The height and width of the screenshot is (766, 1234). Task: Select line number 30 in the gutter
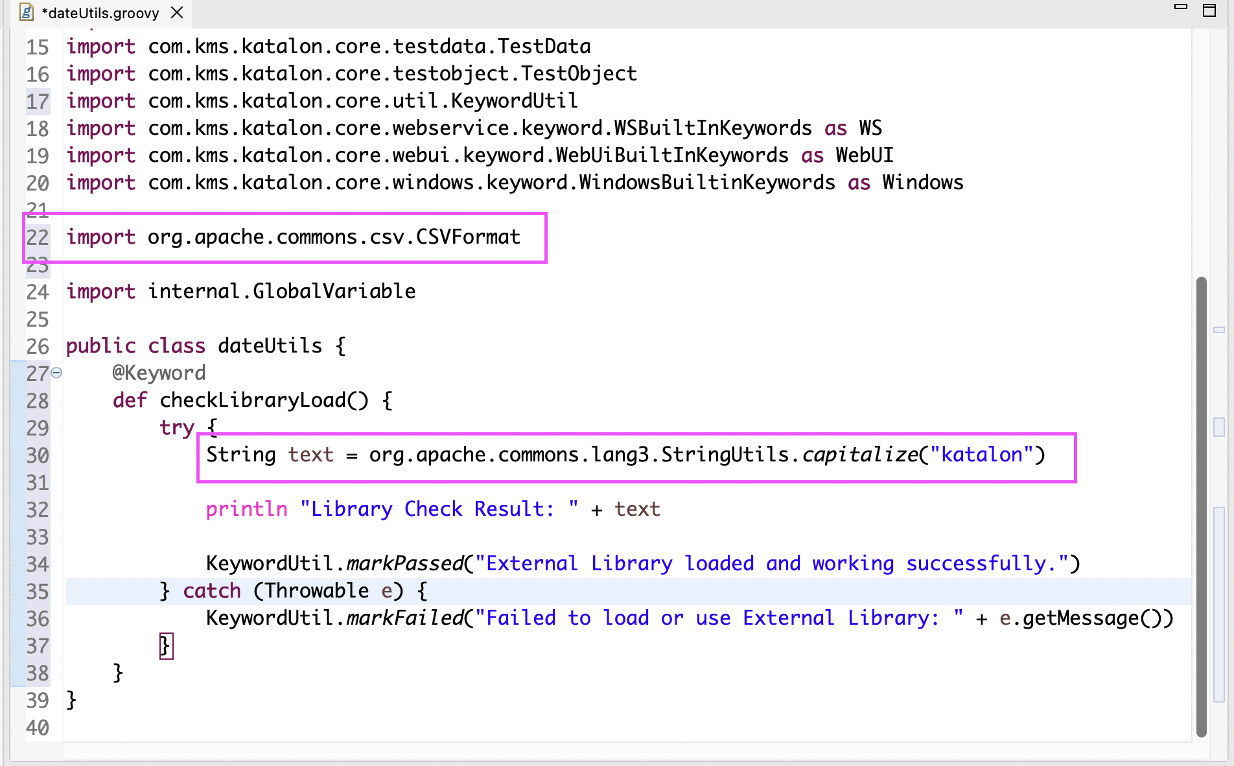coord(37,455)
